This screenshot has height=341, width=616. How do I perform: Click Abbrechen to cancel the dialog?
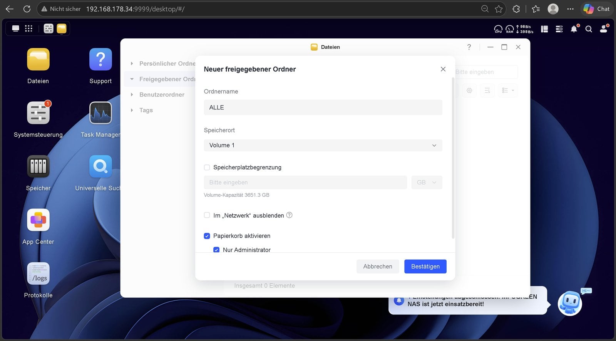pyautogui.click(x=378, y=267)
